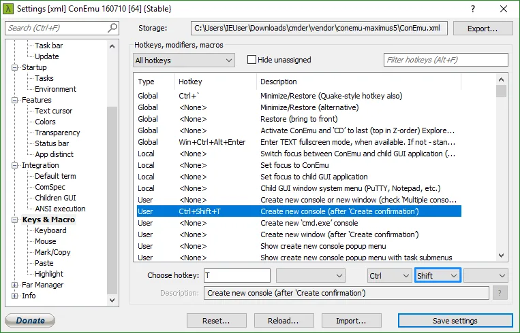Screen dimensions: 520x333
Task: Open the All hotkeys dropdown
Action: (x=184, y=60)
